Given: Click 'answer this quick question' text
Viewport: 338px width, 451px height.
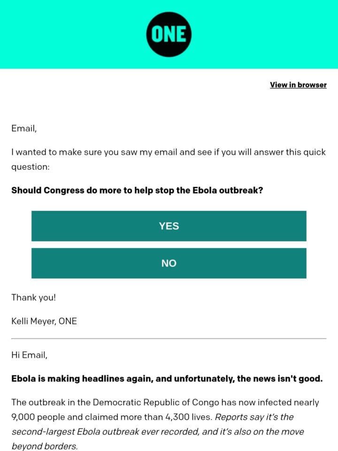Looking at the screenshot, I should tap(169, 159).
